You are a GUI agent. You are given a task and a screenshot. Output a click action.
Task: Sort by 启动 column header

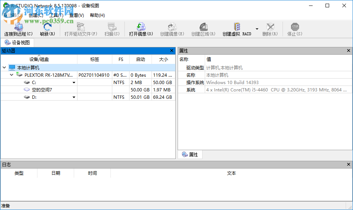141,59
